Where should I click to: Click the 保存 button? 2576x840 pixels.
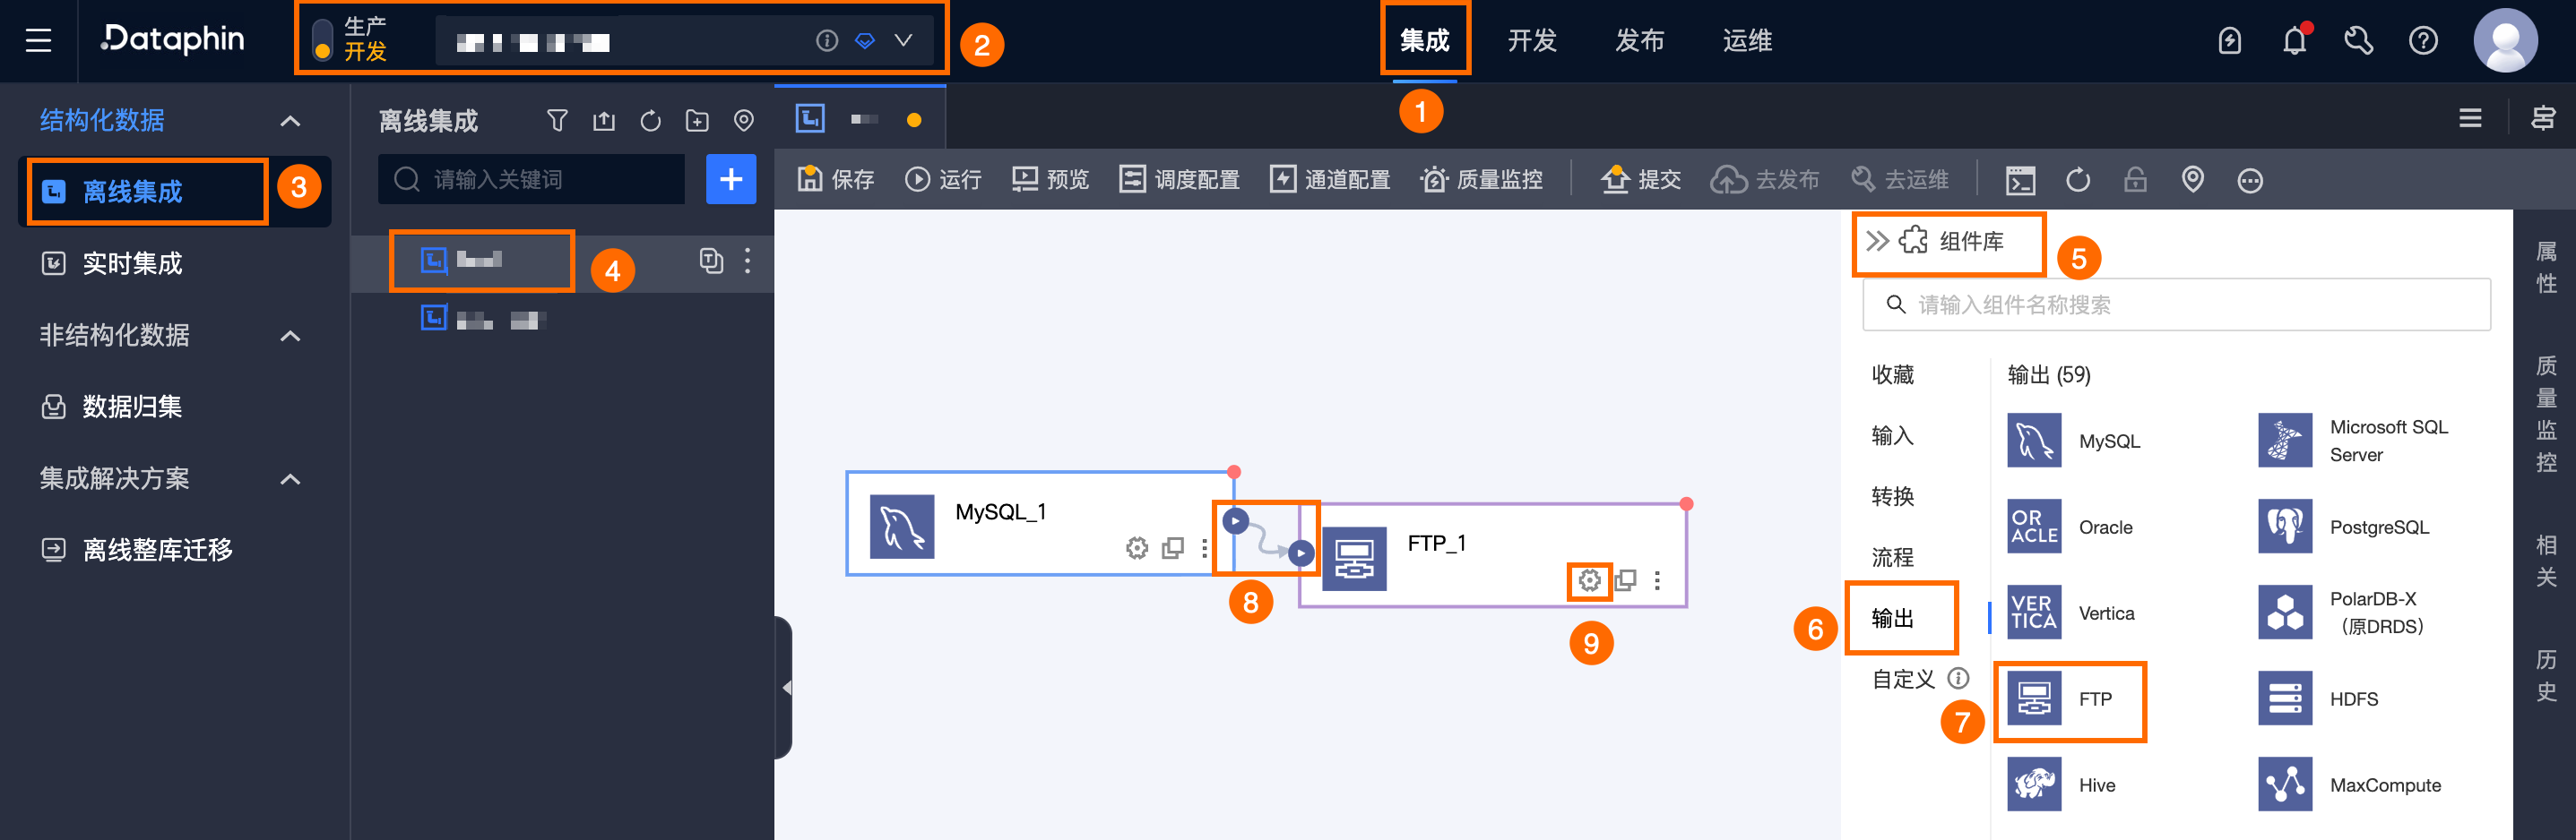point(836,180)
